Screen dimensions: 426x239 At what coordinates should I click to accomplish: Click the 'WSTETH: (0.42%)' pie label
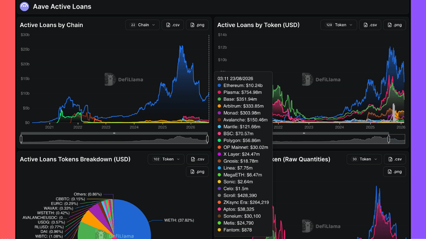53,213
